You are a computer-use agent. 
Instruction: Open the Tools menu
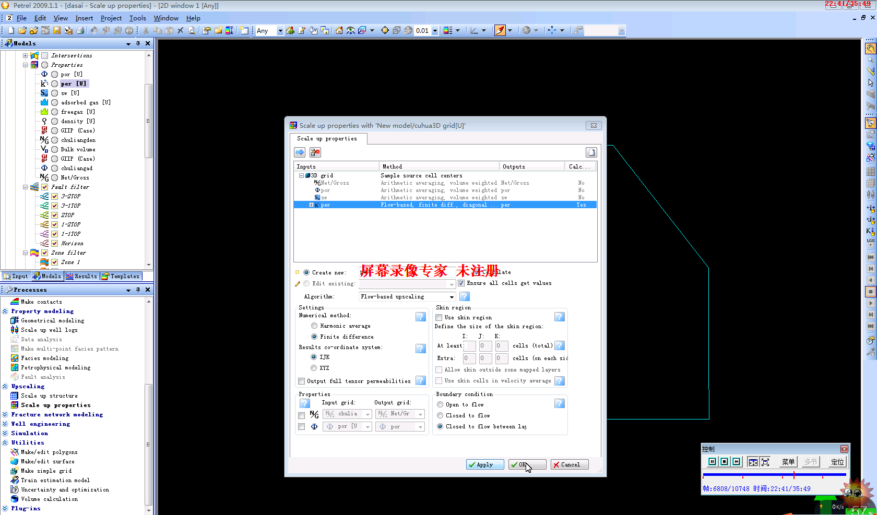point(137,18)
